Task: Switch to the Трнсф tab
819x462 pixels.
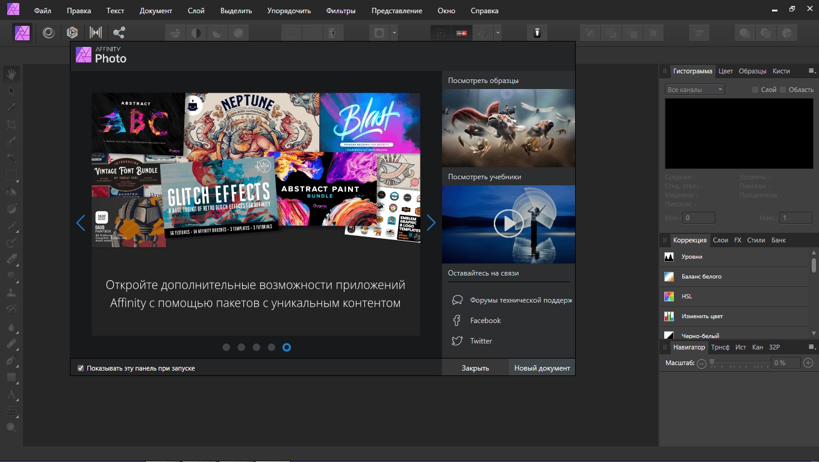Action: [720, 347]
